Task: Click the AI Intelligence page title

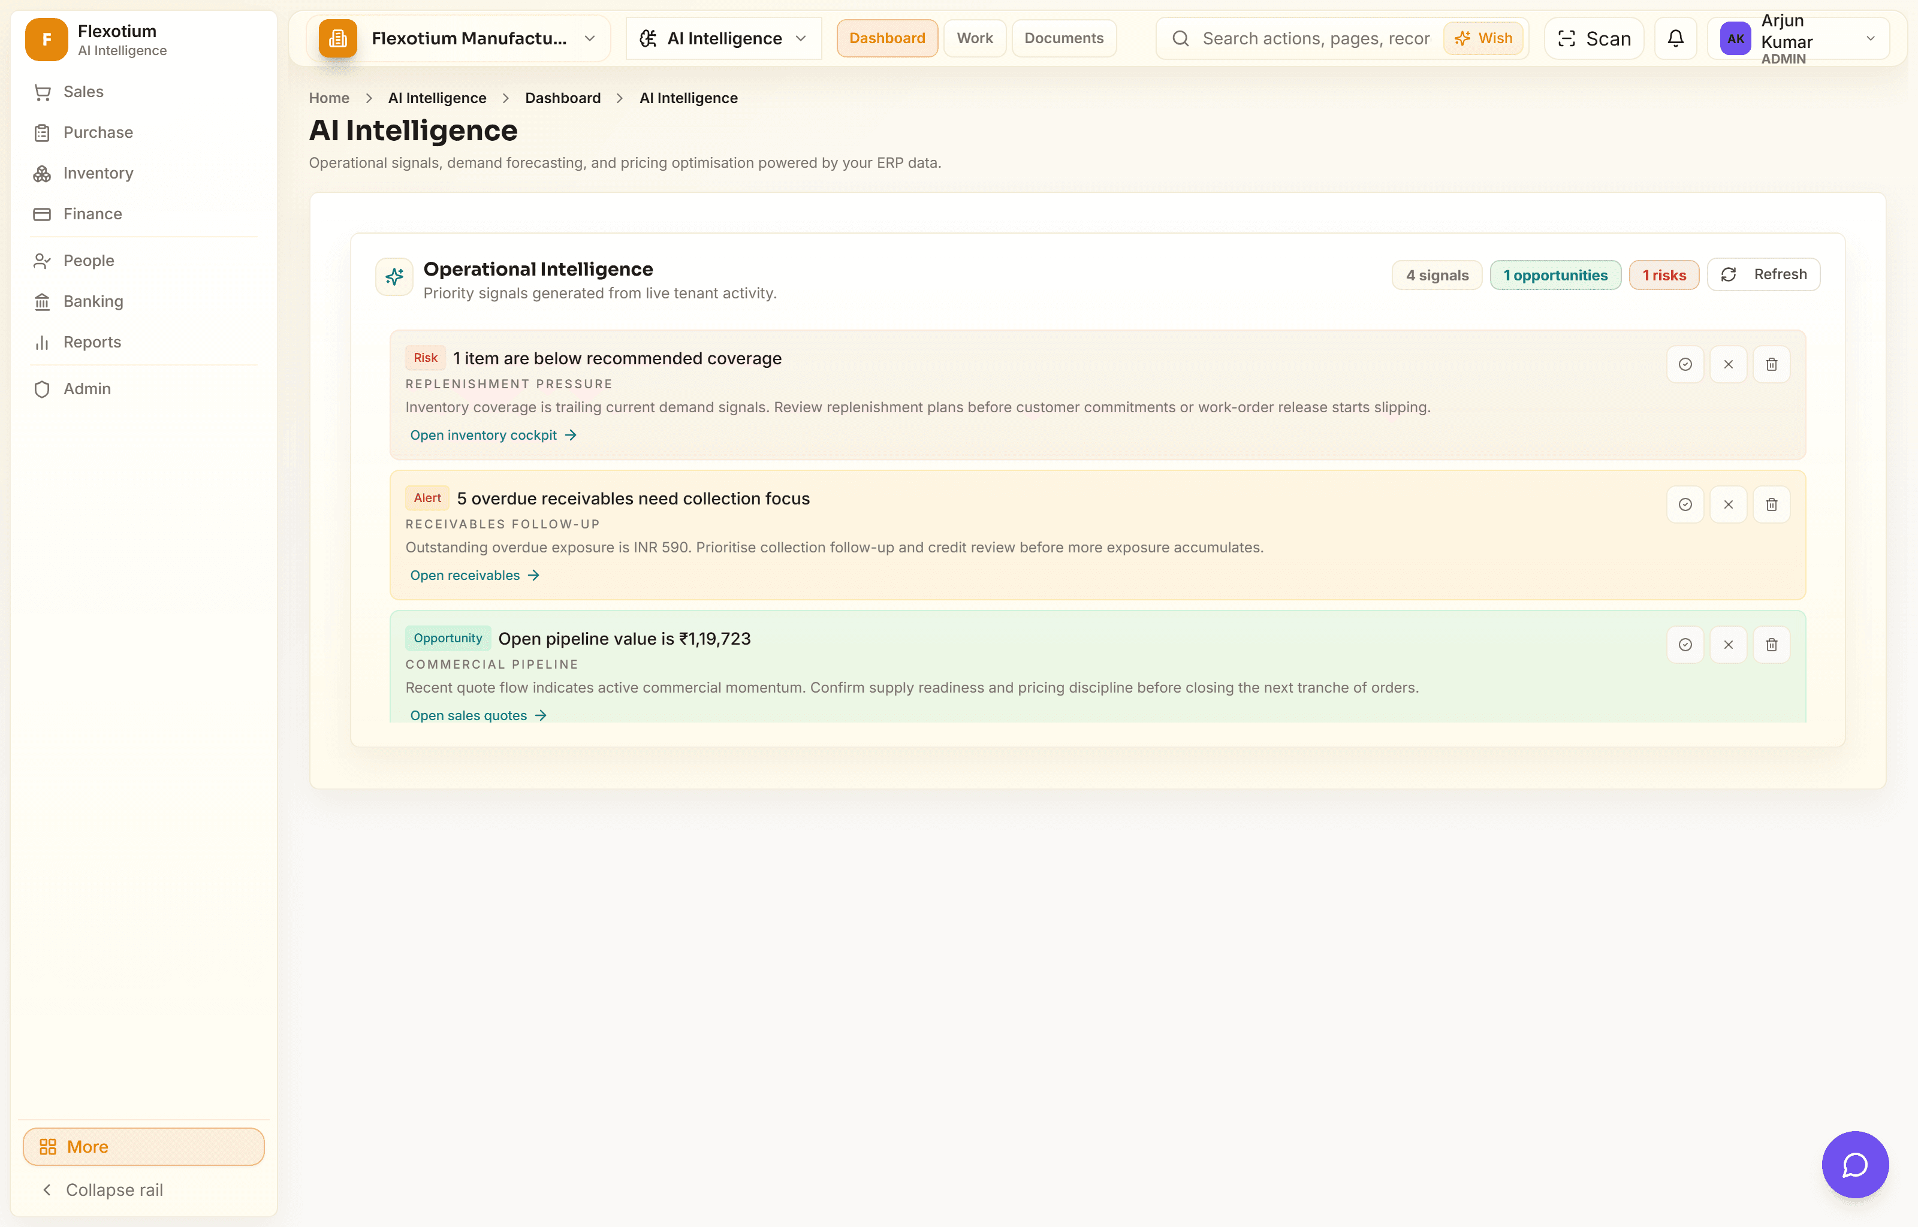Action: coord(414,131)
